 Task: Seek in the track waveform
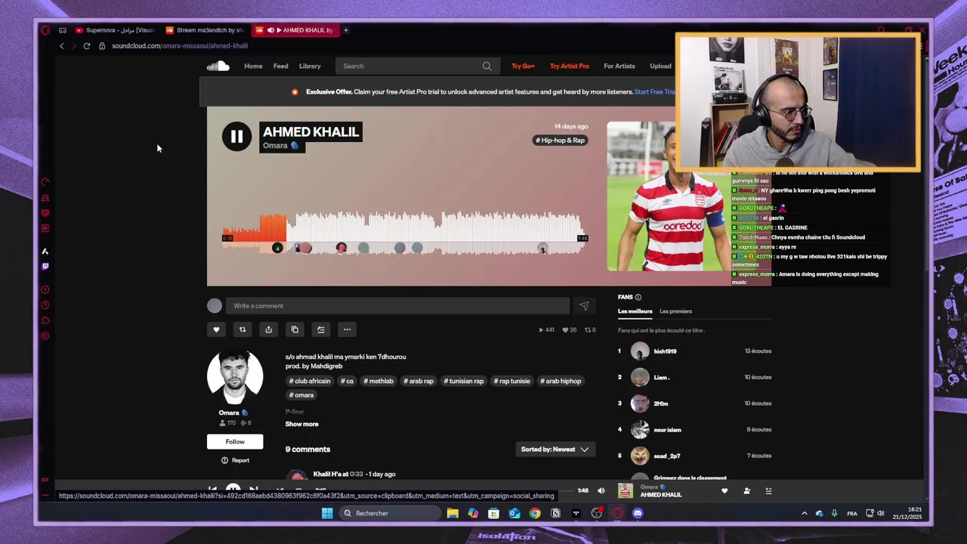(x=404, y=233)
